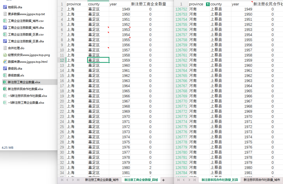Click the 工商企业注册数据_城市.dta file icon
Image resolution: width=283 pixels, height=184 pixels.
[x=5, y=28]
